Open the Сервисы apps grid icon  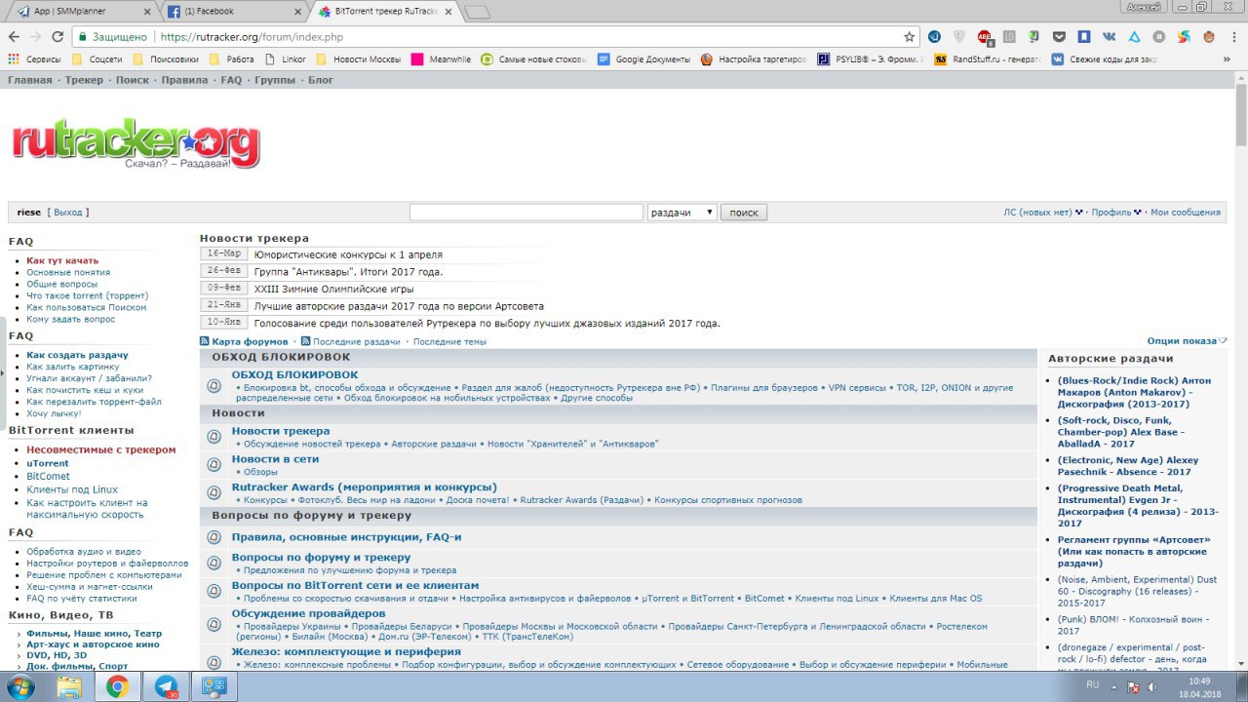[14, 58]
